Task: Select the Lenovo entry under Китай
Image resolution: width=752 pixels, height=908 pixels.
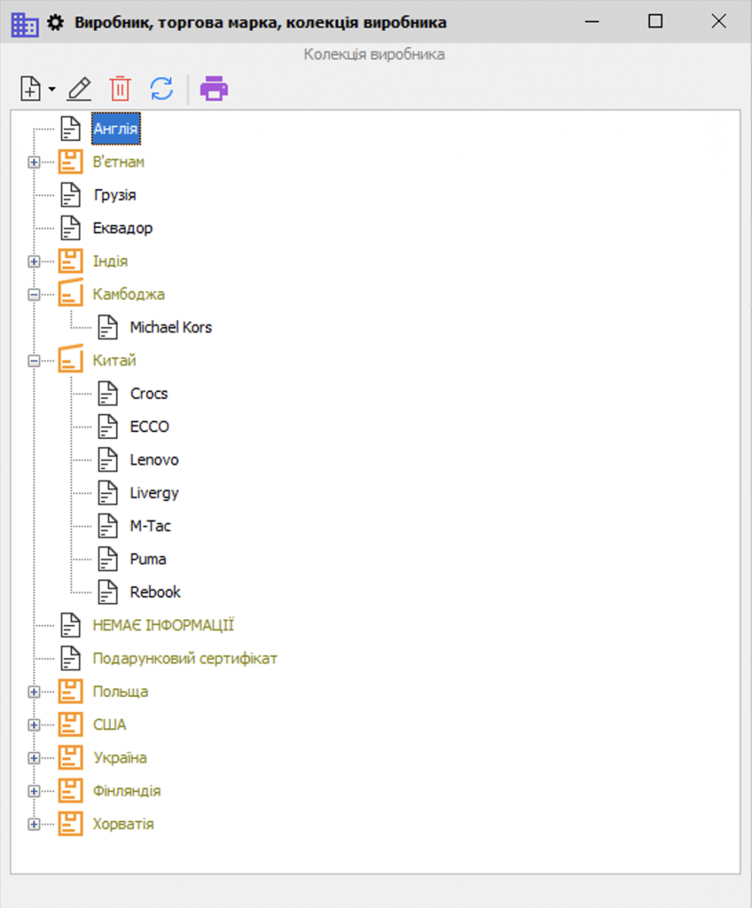Action: pyautogui.click(x=154, y=460)
